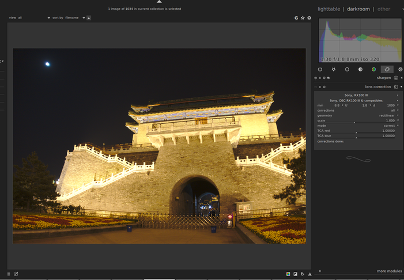Select the basic modules group circle icon
The width and height of the screenshot is (404, 280).
click(347, 69)
